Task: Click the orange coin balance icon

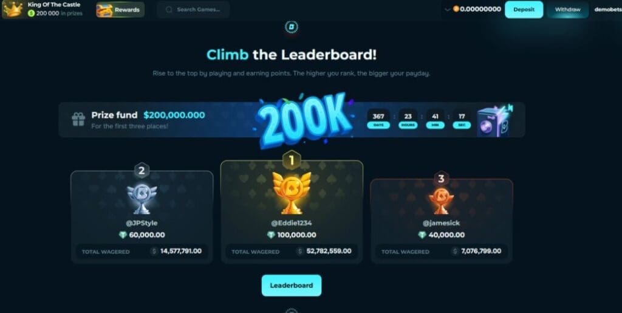Action: (456, 9)
